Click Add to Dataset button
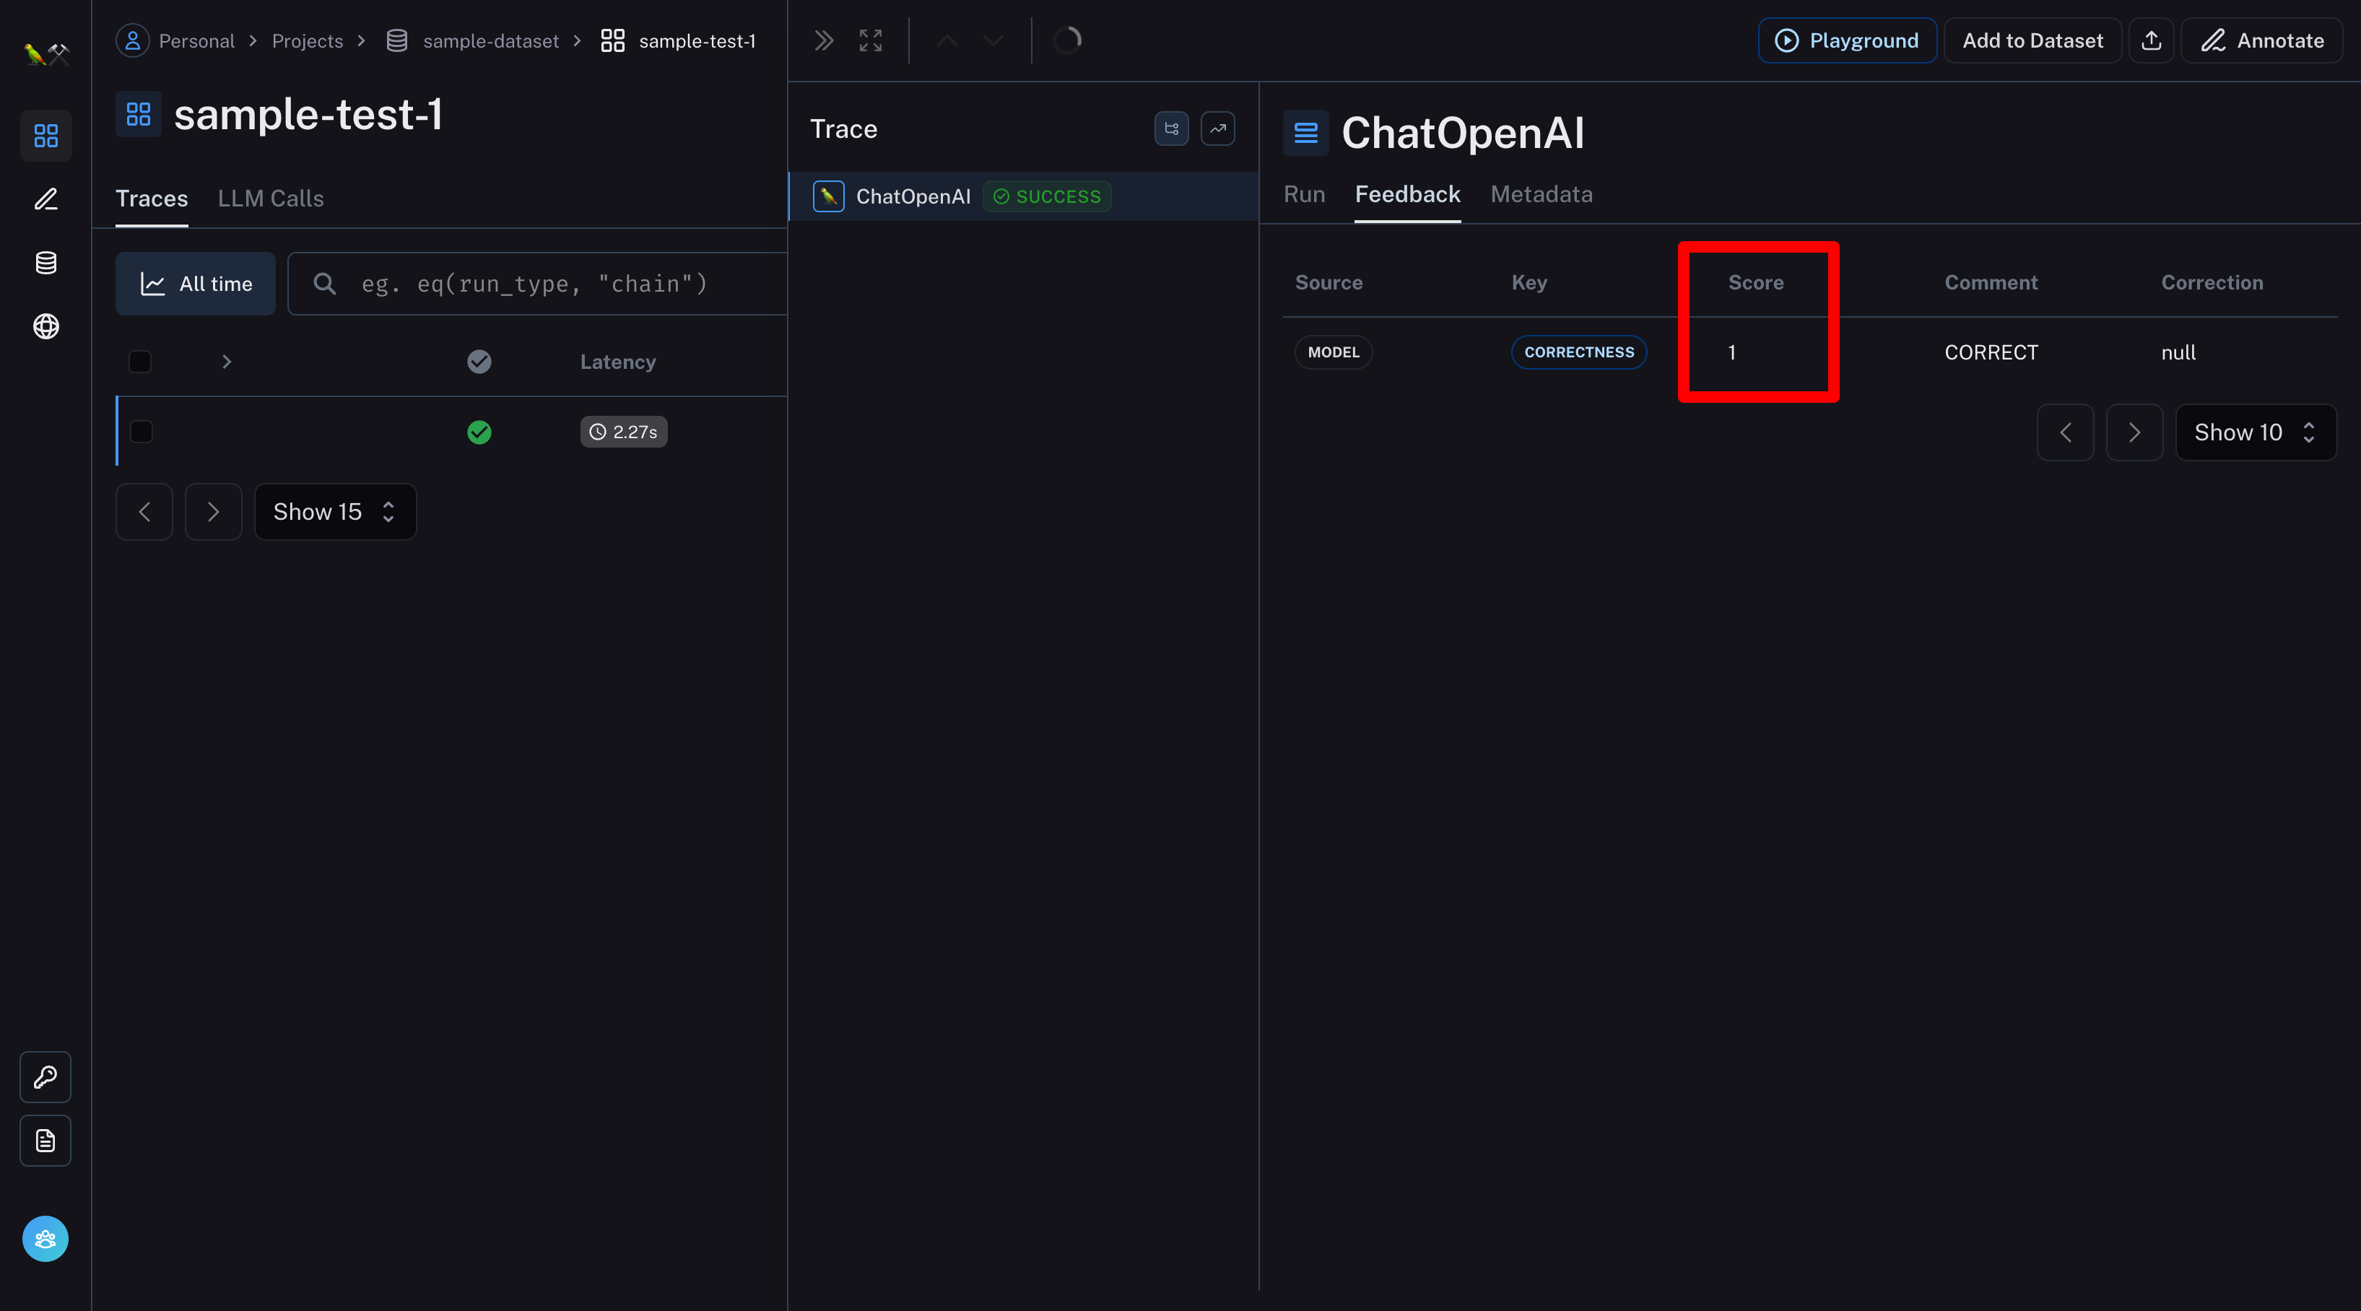The image size is (2361, 1311). click(x=2033, y=40)
